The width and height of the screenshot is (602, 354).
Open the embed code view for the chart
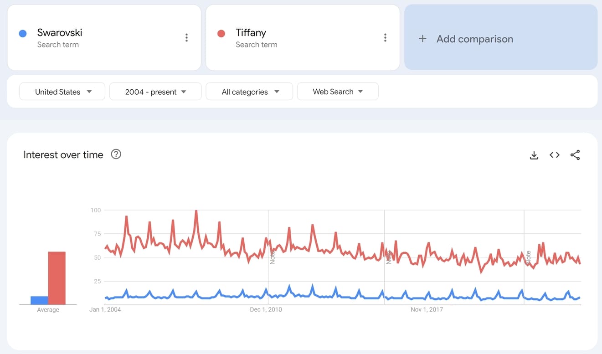pyautogui.click(x=554, y=155)
